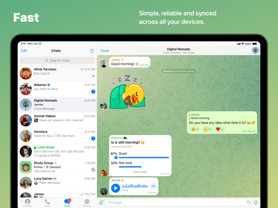
Task: Tap unread badge on Veronica's chat
Action: click(x=93, y=139)
